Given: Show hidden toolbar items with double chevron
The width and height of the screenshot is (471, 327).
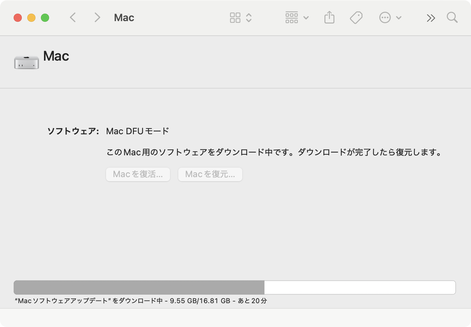Looking at the screenshot, I should 431,18.
